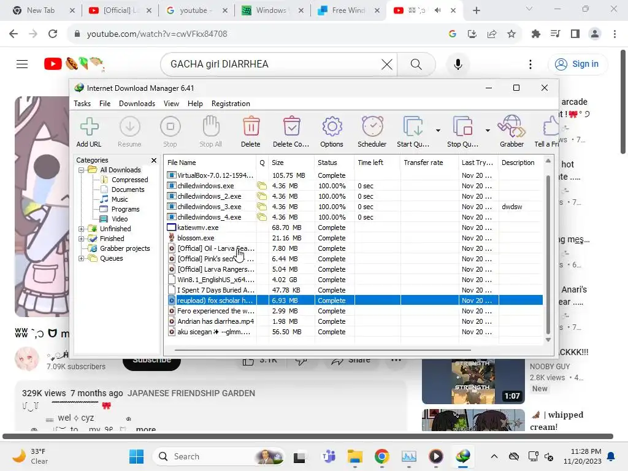Switch to the Windows browser tab
The width and height of the screenshot is (628, 471).
point(272,10)
